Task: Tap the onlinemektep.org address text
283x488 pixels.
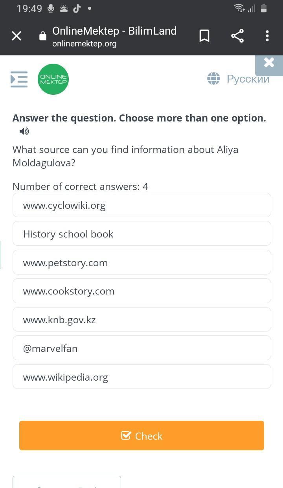Action: 85,44
